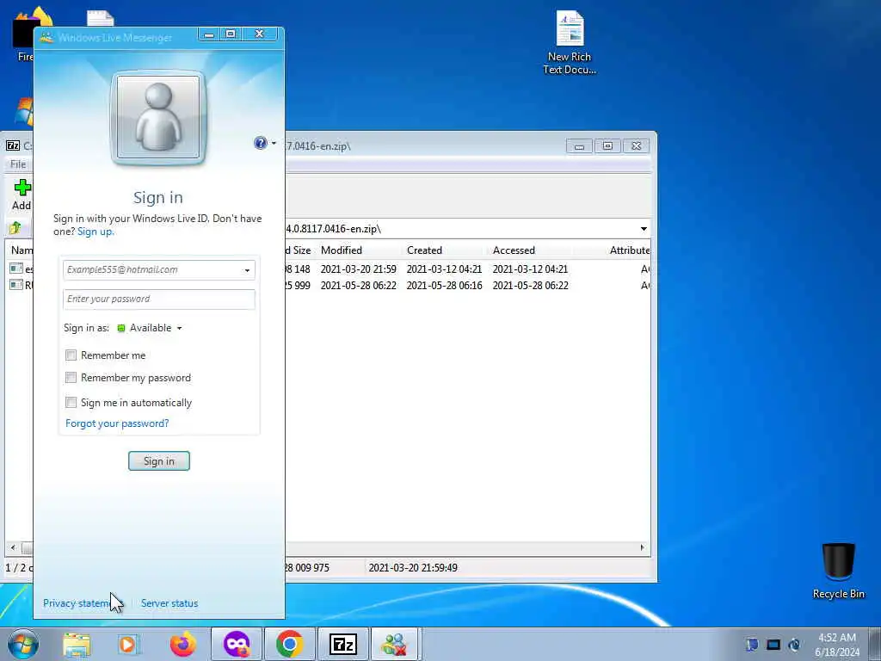The height and width of the screenshot is (661, 881).
Task: Click the Windows Live Messenger title icon
Action: coord(46,38)
